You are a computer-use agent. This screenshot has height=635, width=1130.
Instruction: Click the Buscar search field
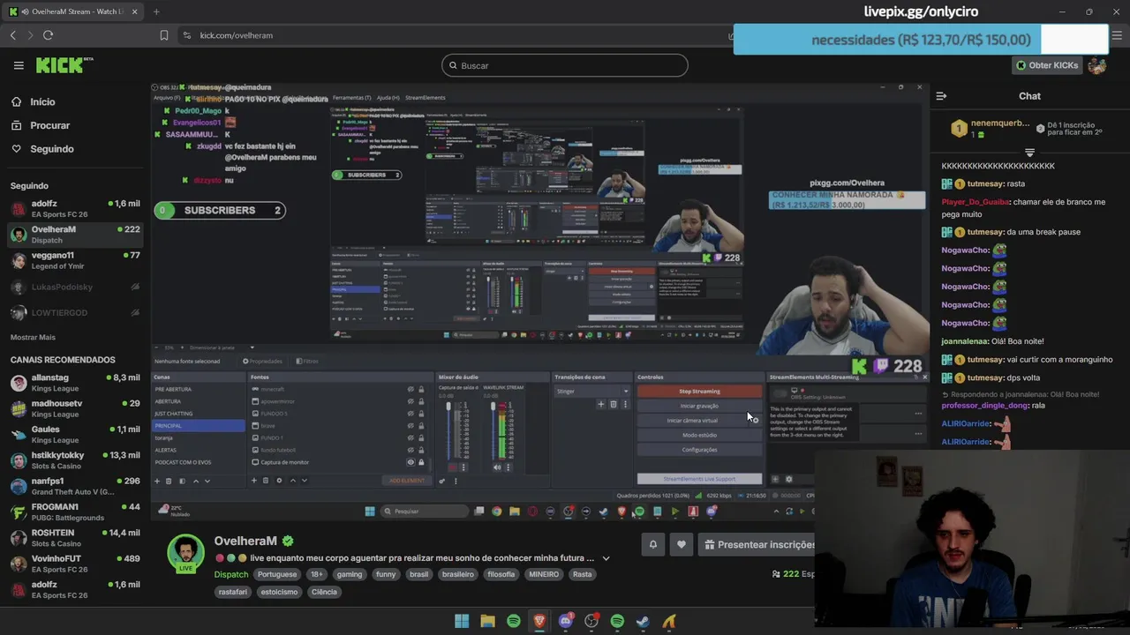point(565,65)
